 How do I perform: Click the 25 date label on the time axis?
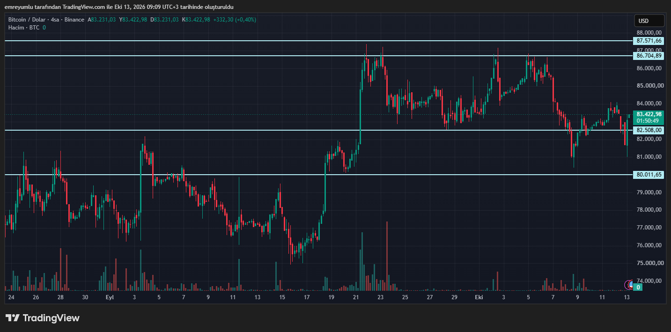(x=405, y=297)
